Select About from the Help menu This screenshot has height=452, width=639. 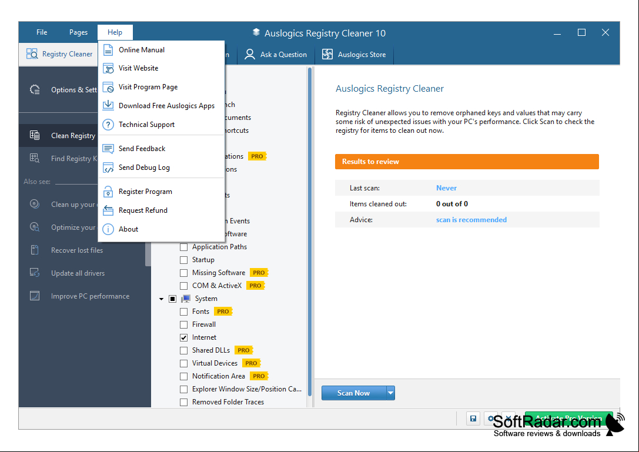(x=162, y=229)
